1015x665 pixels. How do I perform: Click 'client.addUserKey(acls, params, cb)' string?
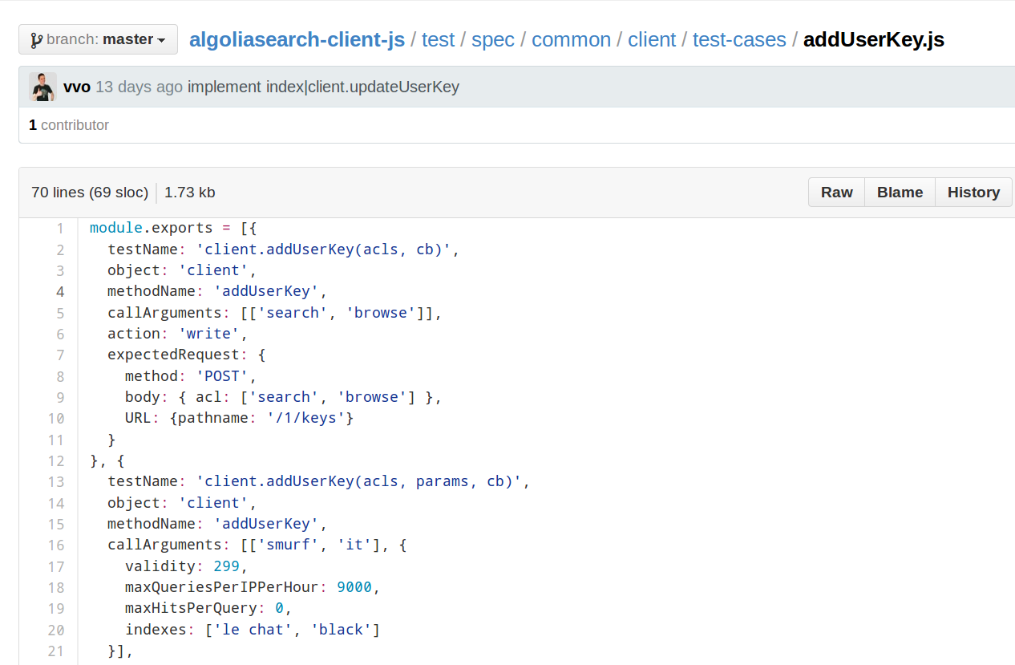(359, 481)
